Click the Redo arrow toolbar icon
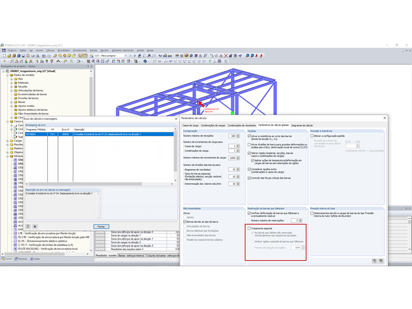412x309 pixels. coord(49,56)
